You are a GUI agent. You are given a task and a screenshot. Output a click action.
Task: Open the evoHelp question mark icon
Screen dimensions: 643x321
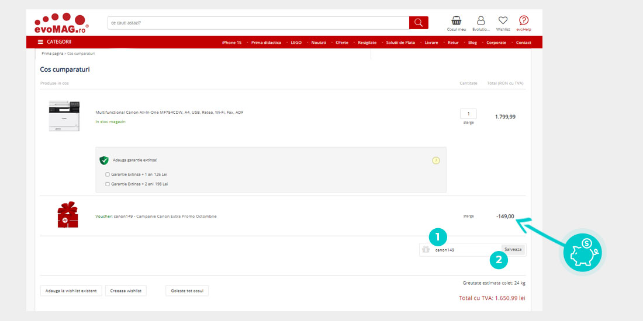pyautogui.click(x=524, y=23)
